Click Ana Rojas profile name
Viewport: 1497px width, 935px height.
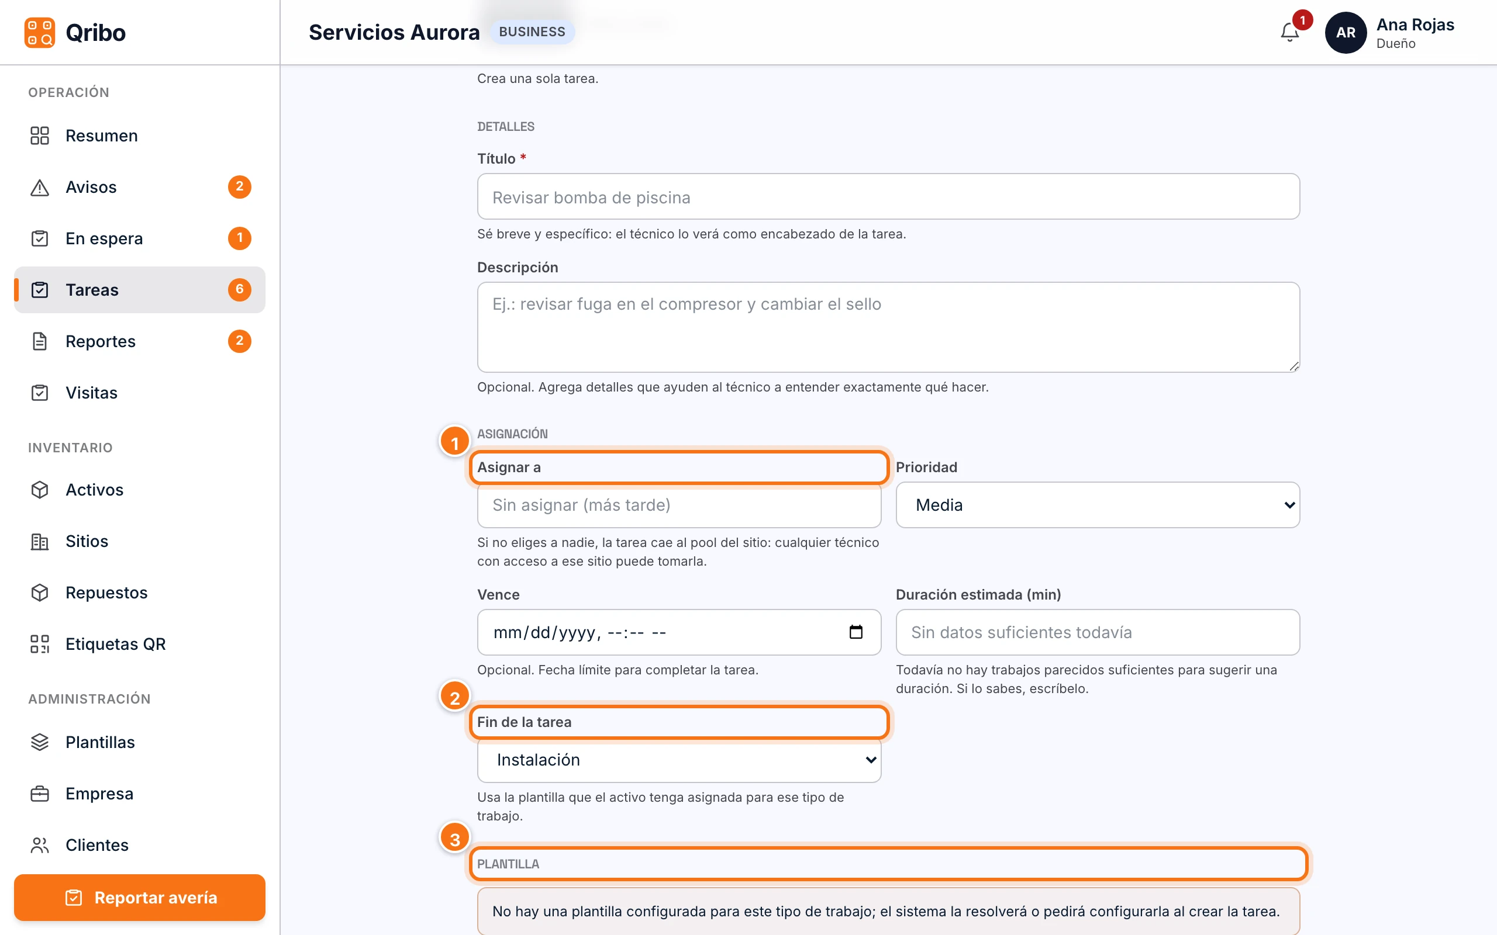tap(1415, 25)
